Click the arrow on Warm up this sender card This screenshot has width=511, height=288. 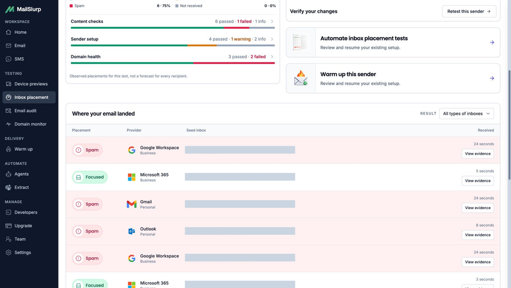492,78
